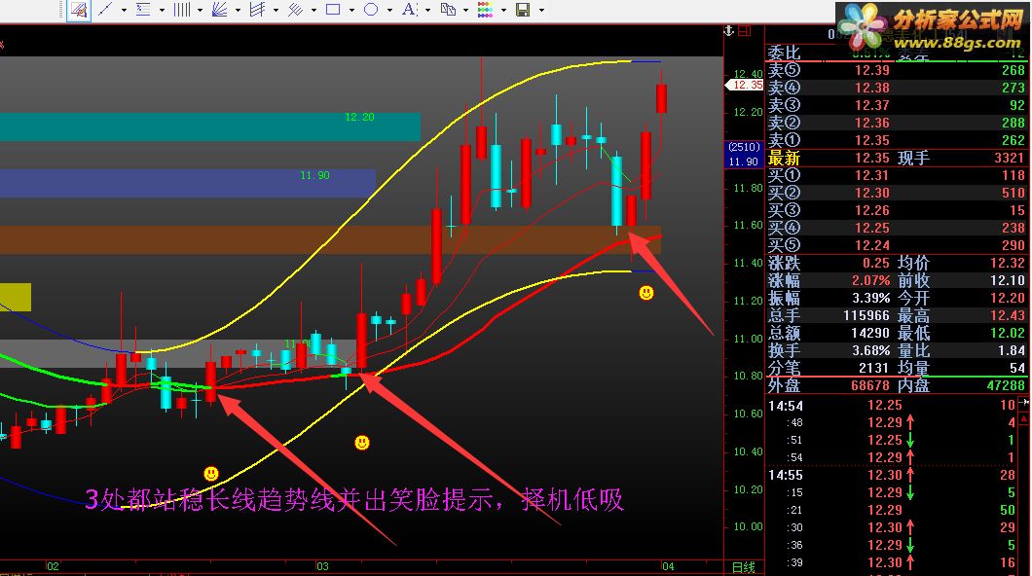Click the teal 12.20 price zone band
Screen dimensions: 1032x576
[210, 126]
